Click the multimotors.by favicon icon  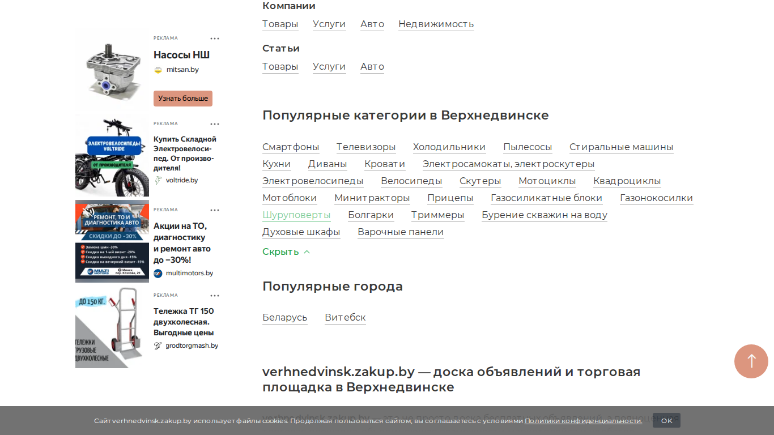click(x=158, y=273)
